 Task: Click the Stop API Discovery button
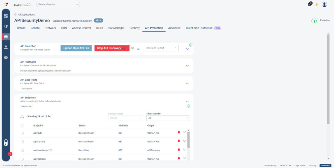pyautogui.click(x=112, y=48)
